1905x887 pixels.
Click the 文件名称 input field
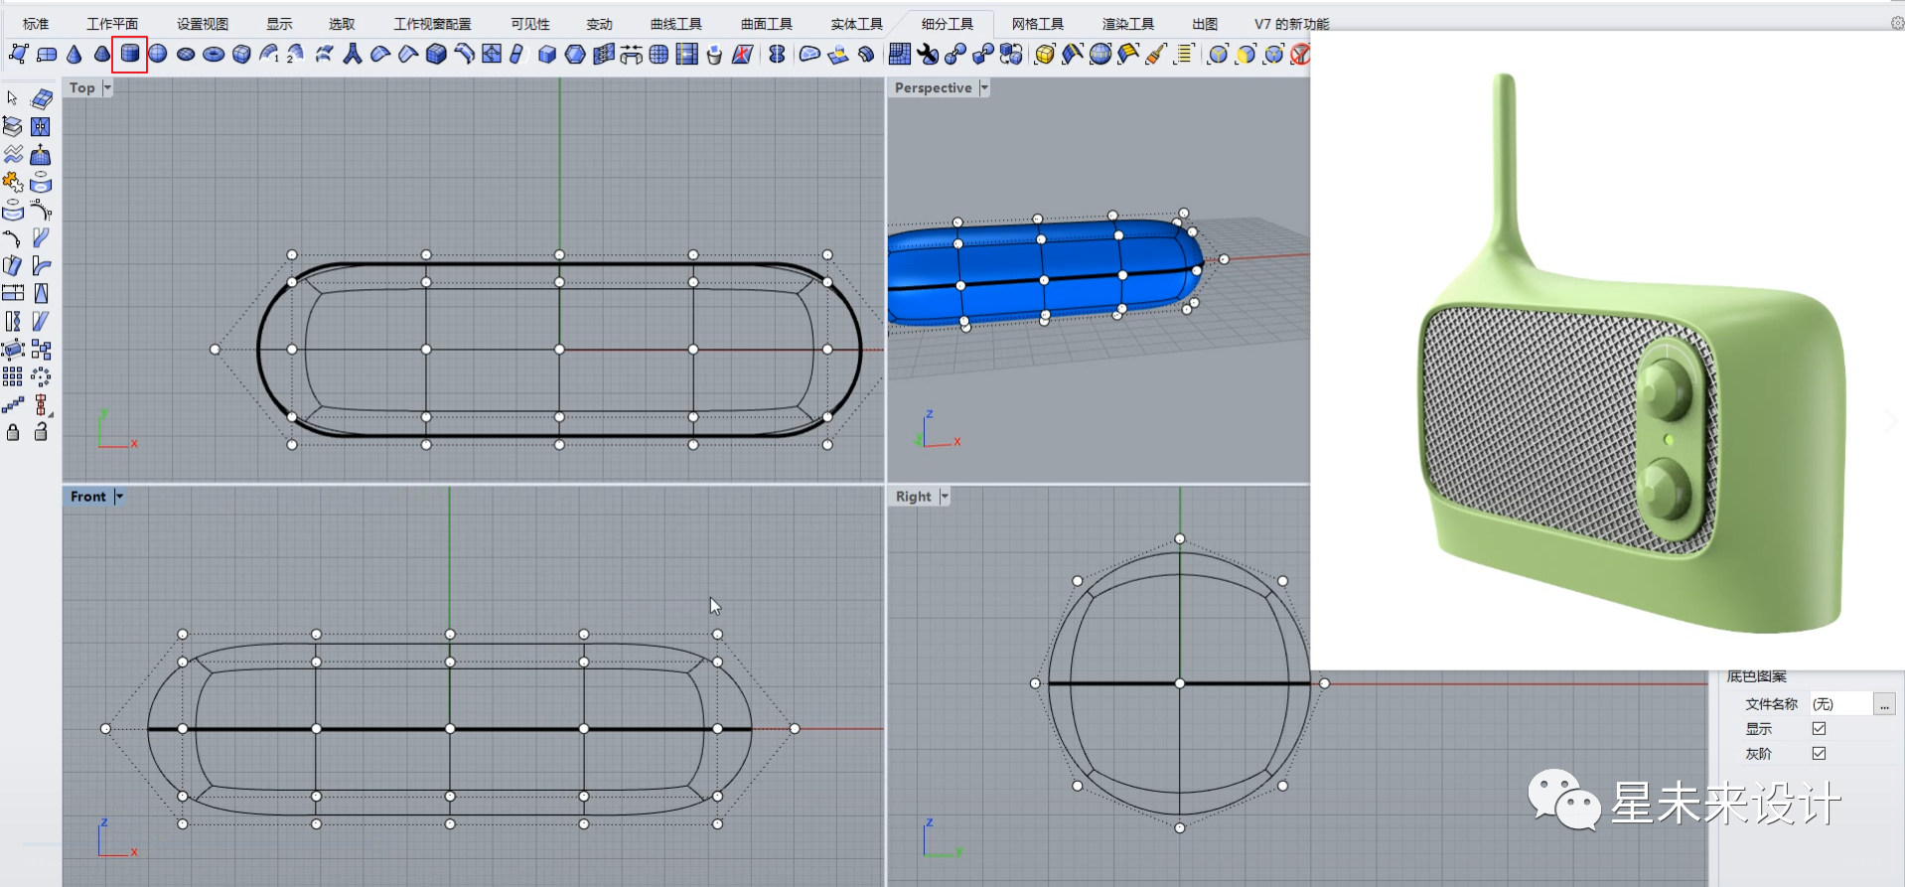click(1840, 703)
